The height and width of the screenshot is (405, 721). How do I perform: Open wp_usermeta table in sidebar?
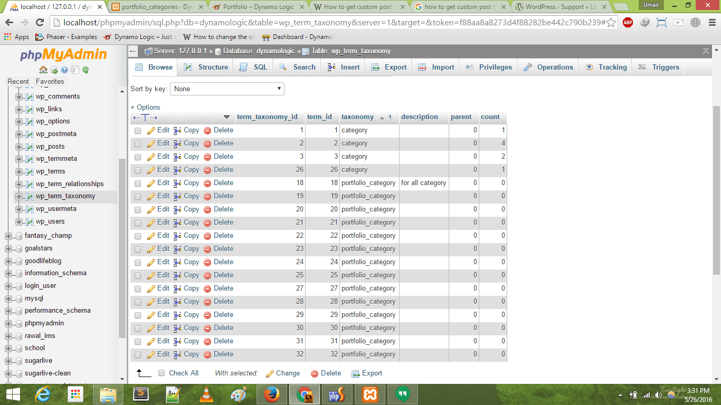point(57,209)
